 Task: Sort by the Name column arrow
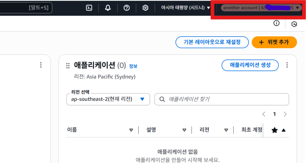click(131, 130)
